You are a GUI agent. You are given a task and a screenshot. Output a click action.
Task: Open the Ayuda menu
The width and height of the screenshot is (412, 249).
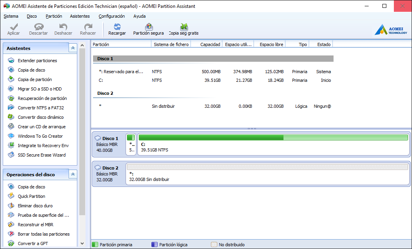pyautogui.click(x=140, y=16)
